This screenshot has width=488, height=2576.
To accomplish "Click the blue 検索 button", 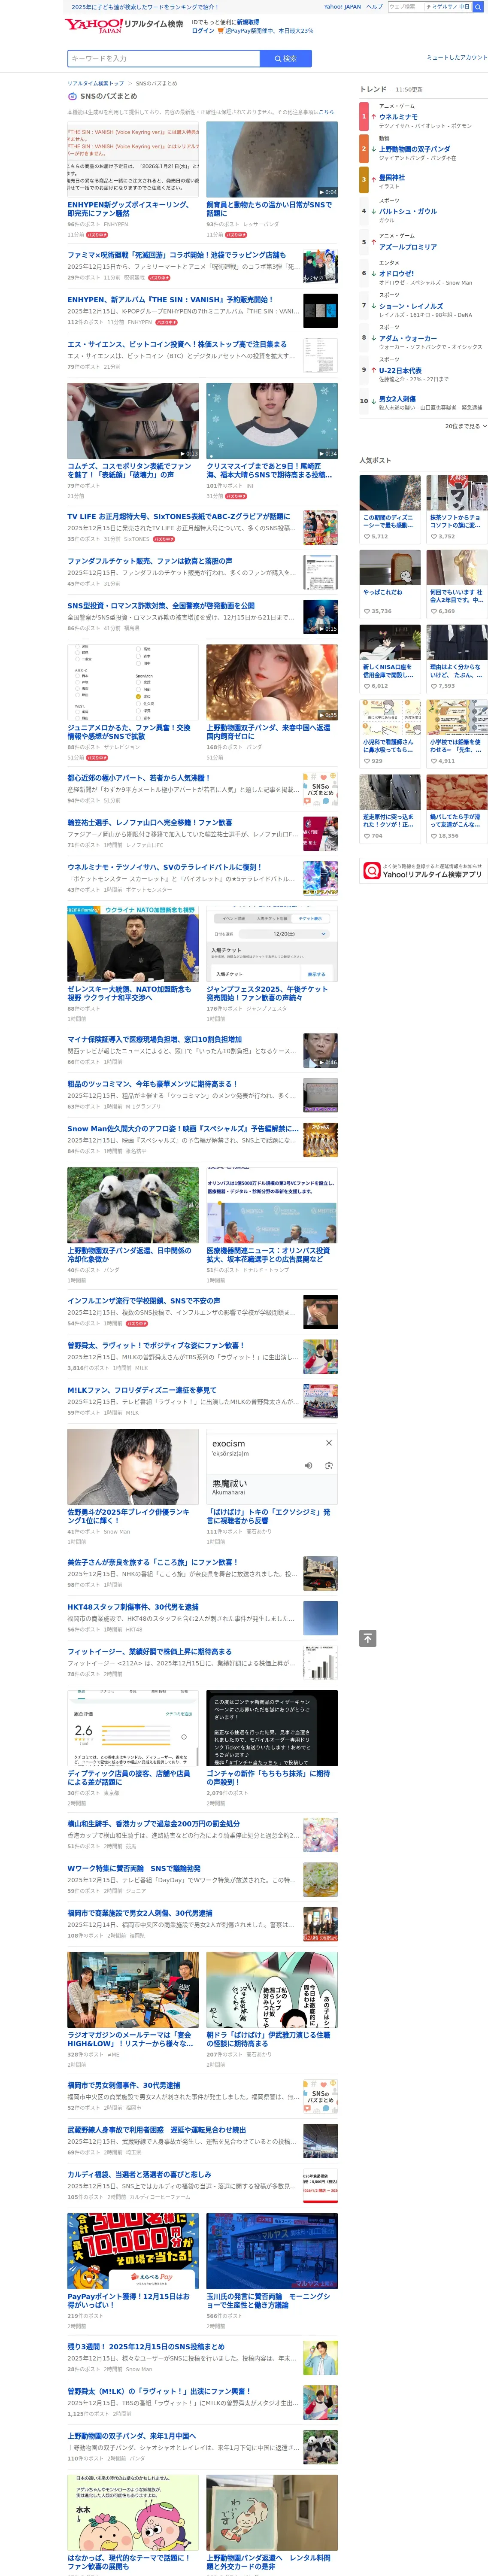I will tap(286, 59).
